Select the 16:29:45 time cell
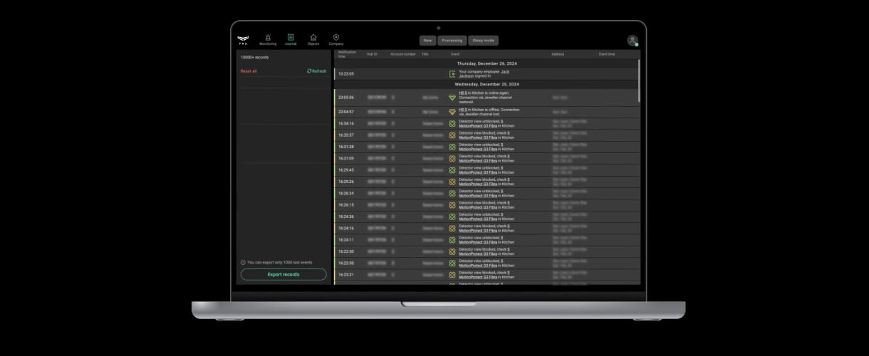 [x=346, y=169]
